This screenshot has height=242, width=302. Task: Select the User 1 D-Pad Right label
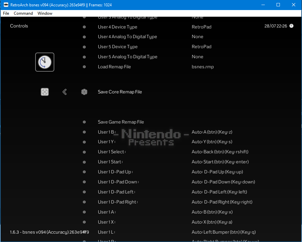(x=118, y=202)
